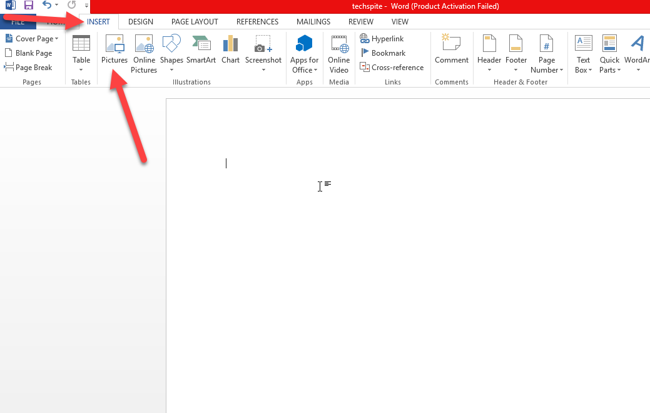650x413 pixels.
Task: Click the Online Video icon
Action: click(339, 44)
